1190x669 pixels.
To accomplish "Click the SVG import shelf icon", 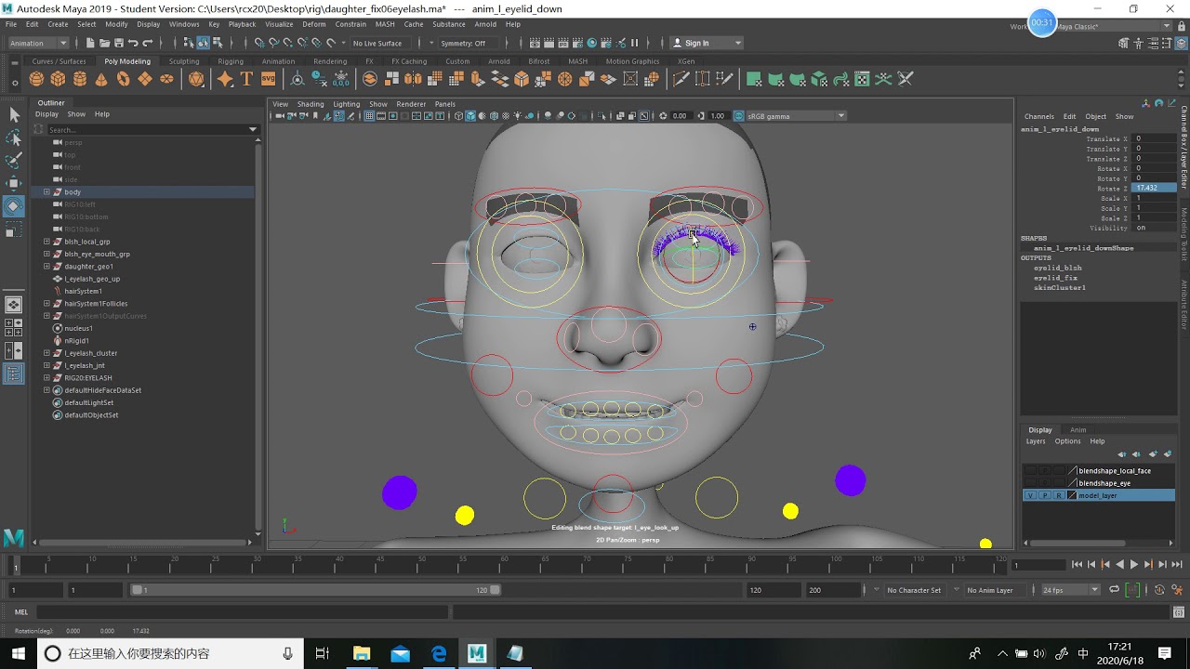I will 268,79.
